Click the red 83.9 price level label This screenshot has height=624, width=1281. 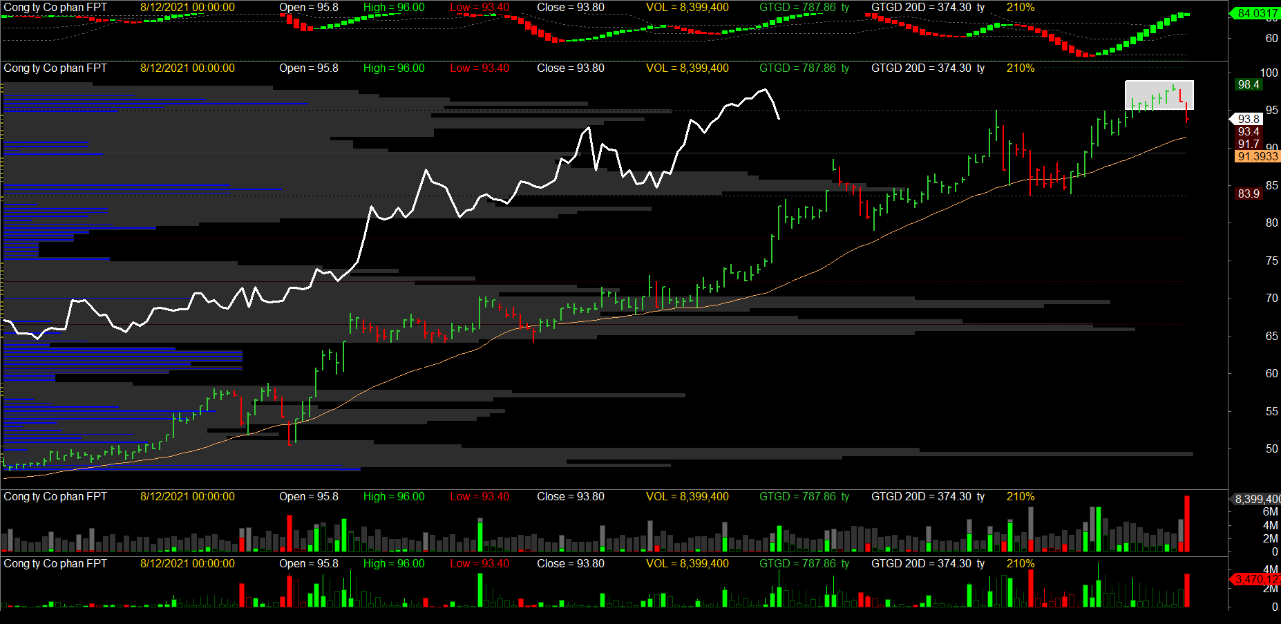[x=1249, y=193]
